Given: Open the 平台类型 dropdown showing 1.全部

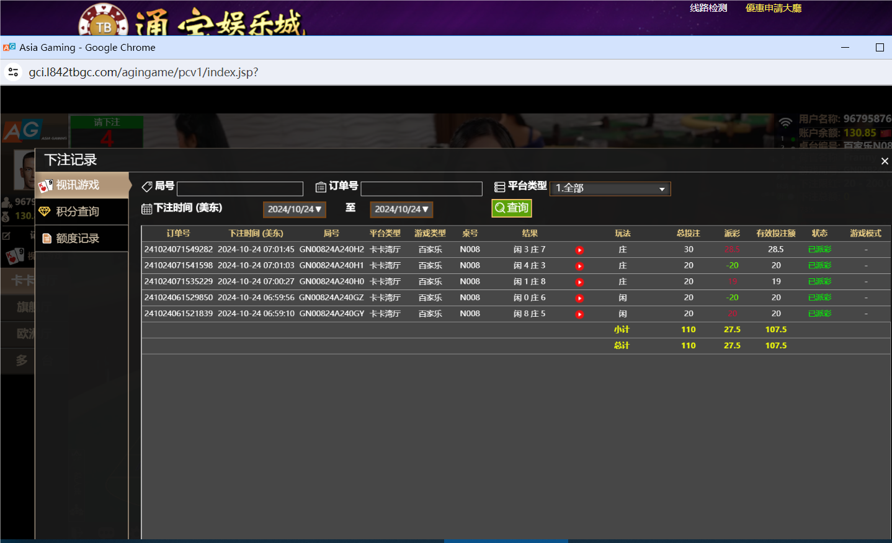Looking at the screenshot, I should coord(610,188).
